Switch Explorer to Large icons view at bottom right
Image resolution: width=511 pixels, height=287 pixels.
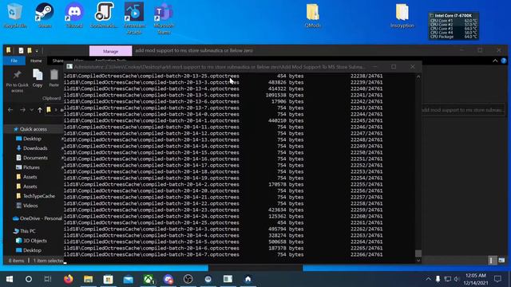[501, 261]
